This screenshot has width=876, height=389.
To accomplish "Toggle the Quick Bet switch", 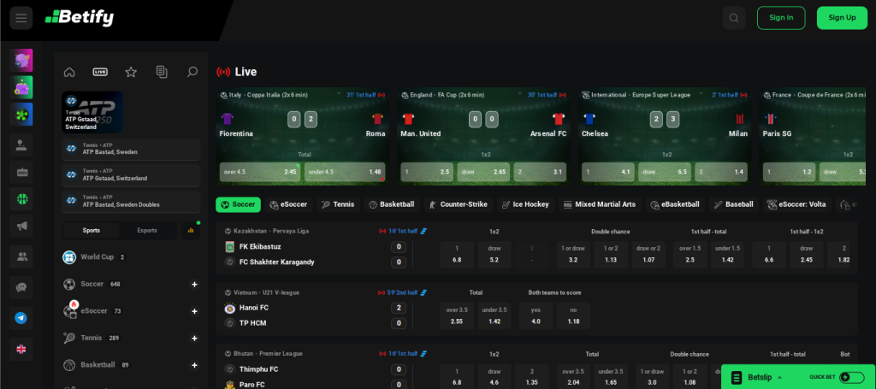I will [x=851, y=377].
